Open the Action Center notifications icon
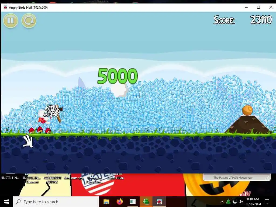The width and height of the screenshot is (276, 207). 267,202
